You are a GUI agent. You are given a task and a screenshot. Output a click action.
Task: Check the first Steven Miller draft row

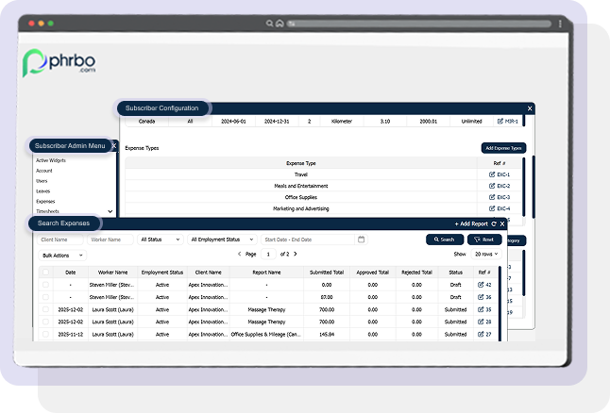click(x=45, y=284)
